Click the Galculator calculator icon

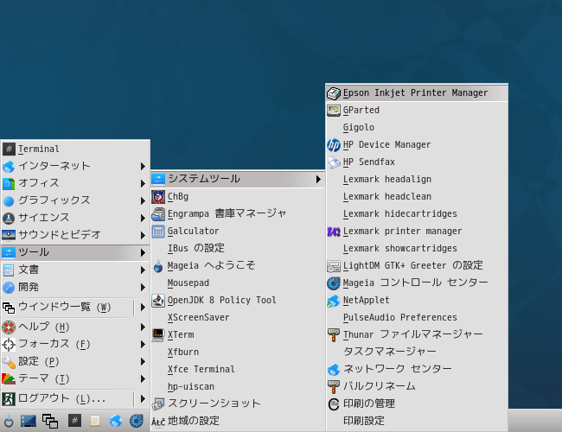click(x=158, y=232)
